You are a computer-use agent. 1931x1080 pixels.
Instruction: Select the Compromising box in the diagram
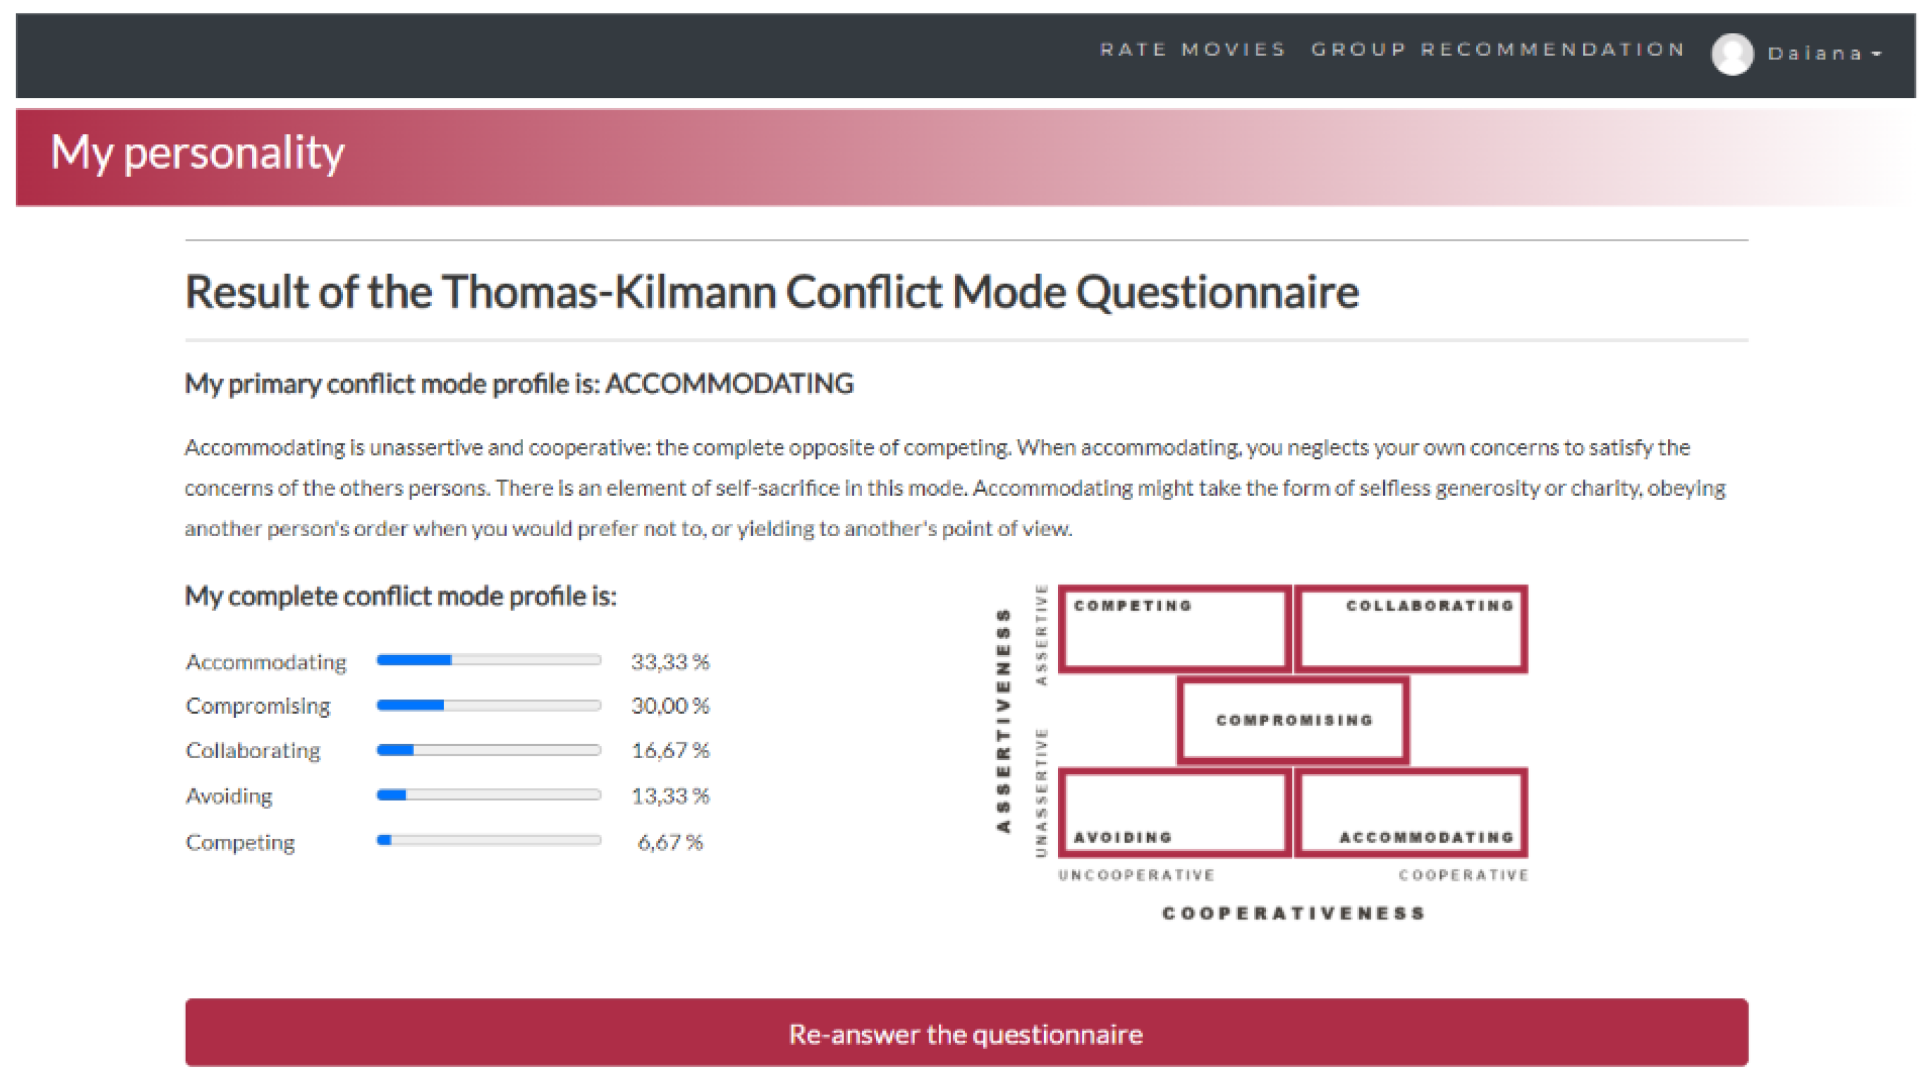(1293, 720)
